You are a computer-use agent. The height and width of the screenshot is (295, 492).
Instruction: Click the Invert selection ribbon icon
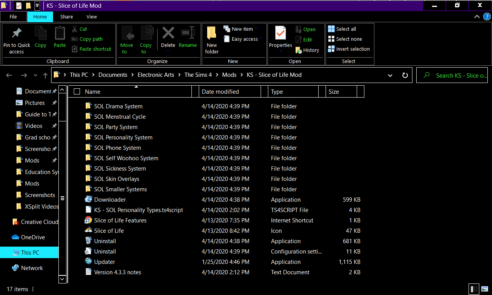click(331, 49)
